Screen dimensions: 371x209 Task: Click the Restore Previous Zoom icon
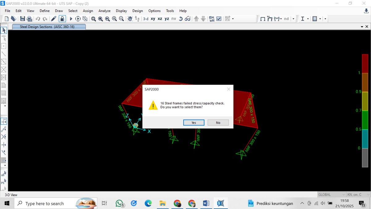(x=107, y=19)
